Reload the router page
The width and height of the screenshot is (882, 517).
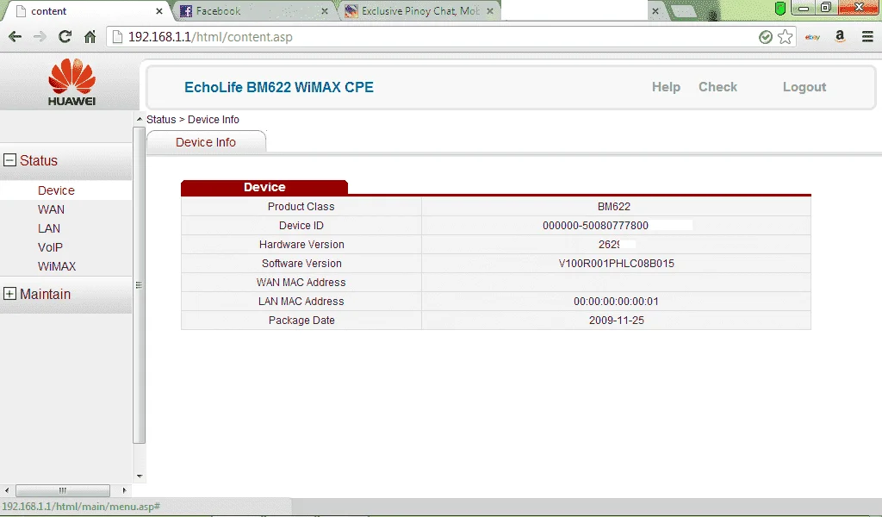(65, 37)
